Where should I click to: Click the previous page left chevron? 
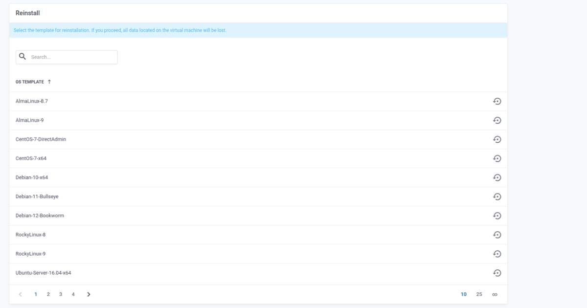(x=20, y=294)
